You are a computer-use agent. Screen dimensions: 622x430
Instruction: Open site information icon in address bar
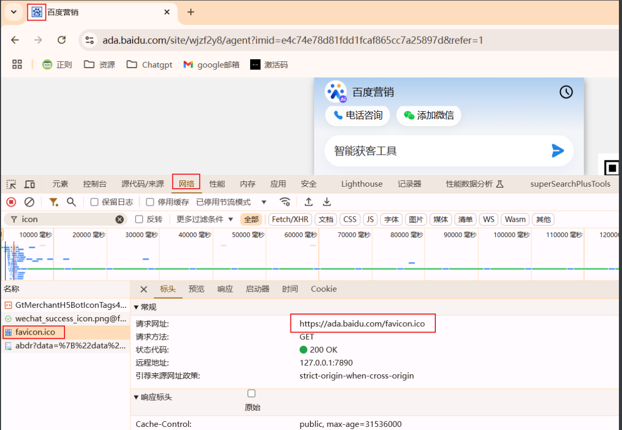[90, 40]
